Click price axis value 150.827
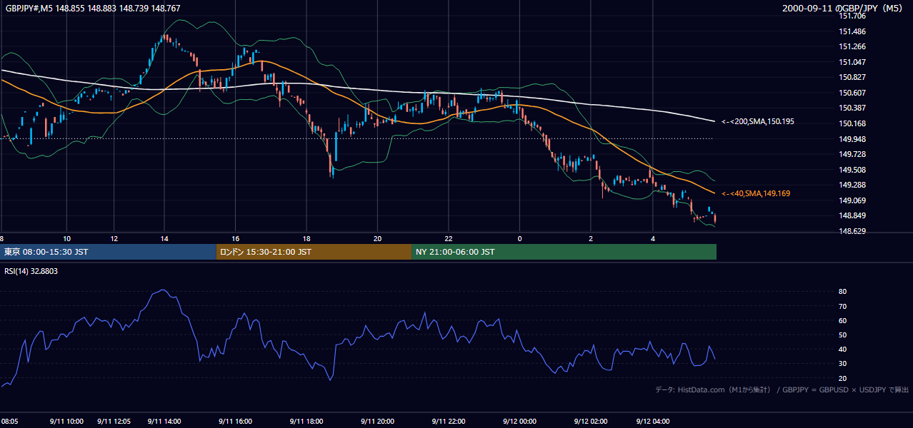 (x=852, y=77)
